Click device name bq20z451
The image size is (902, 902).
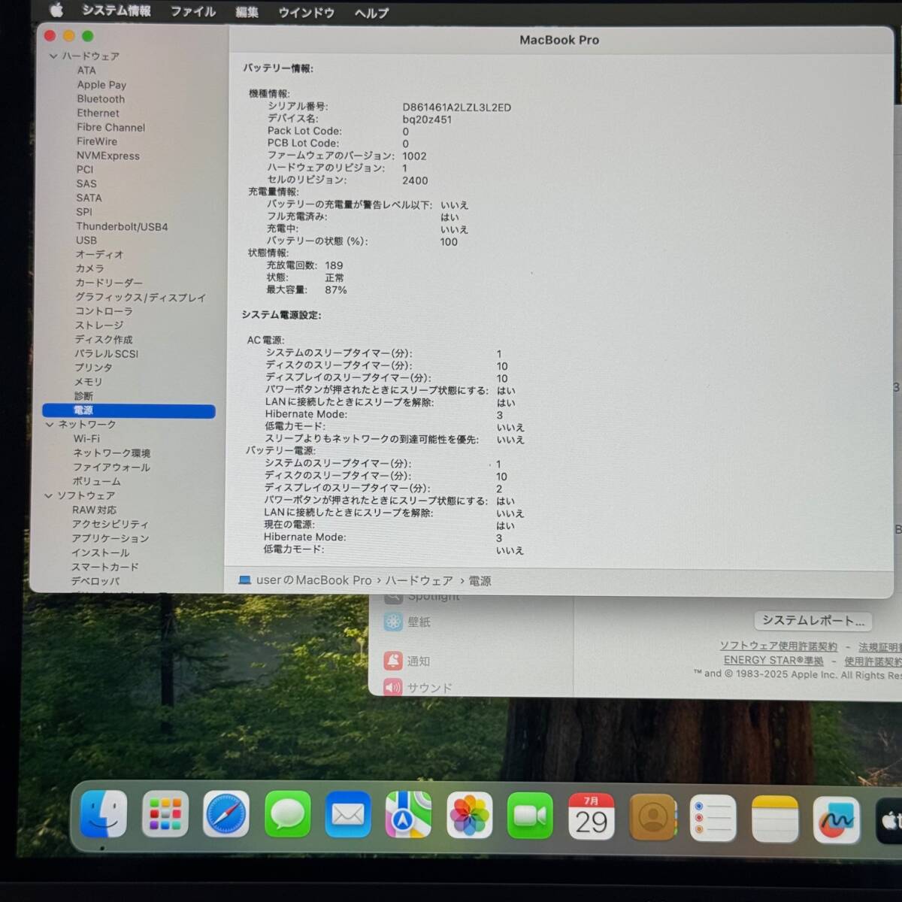tap(427, 120)
